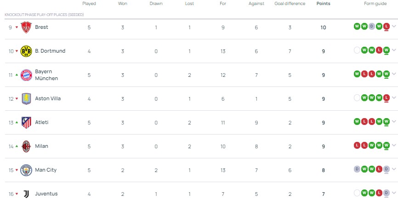Click the Borussia Dortmund club crest

[26, 51]
